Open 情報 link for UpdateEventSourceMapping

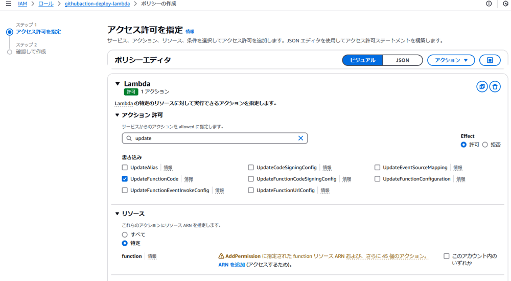(458, 168)
